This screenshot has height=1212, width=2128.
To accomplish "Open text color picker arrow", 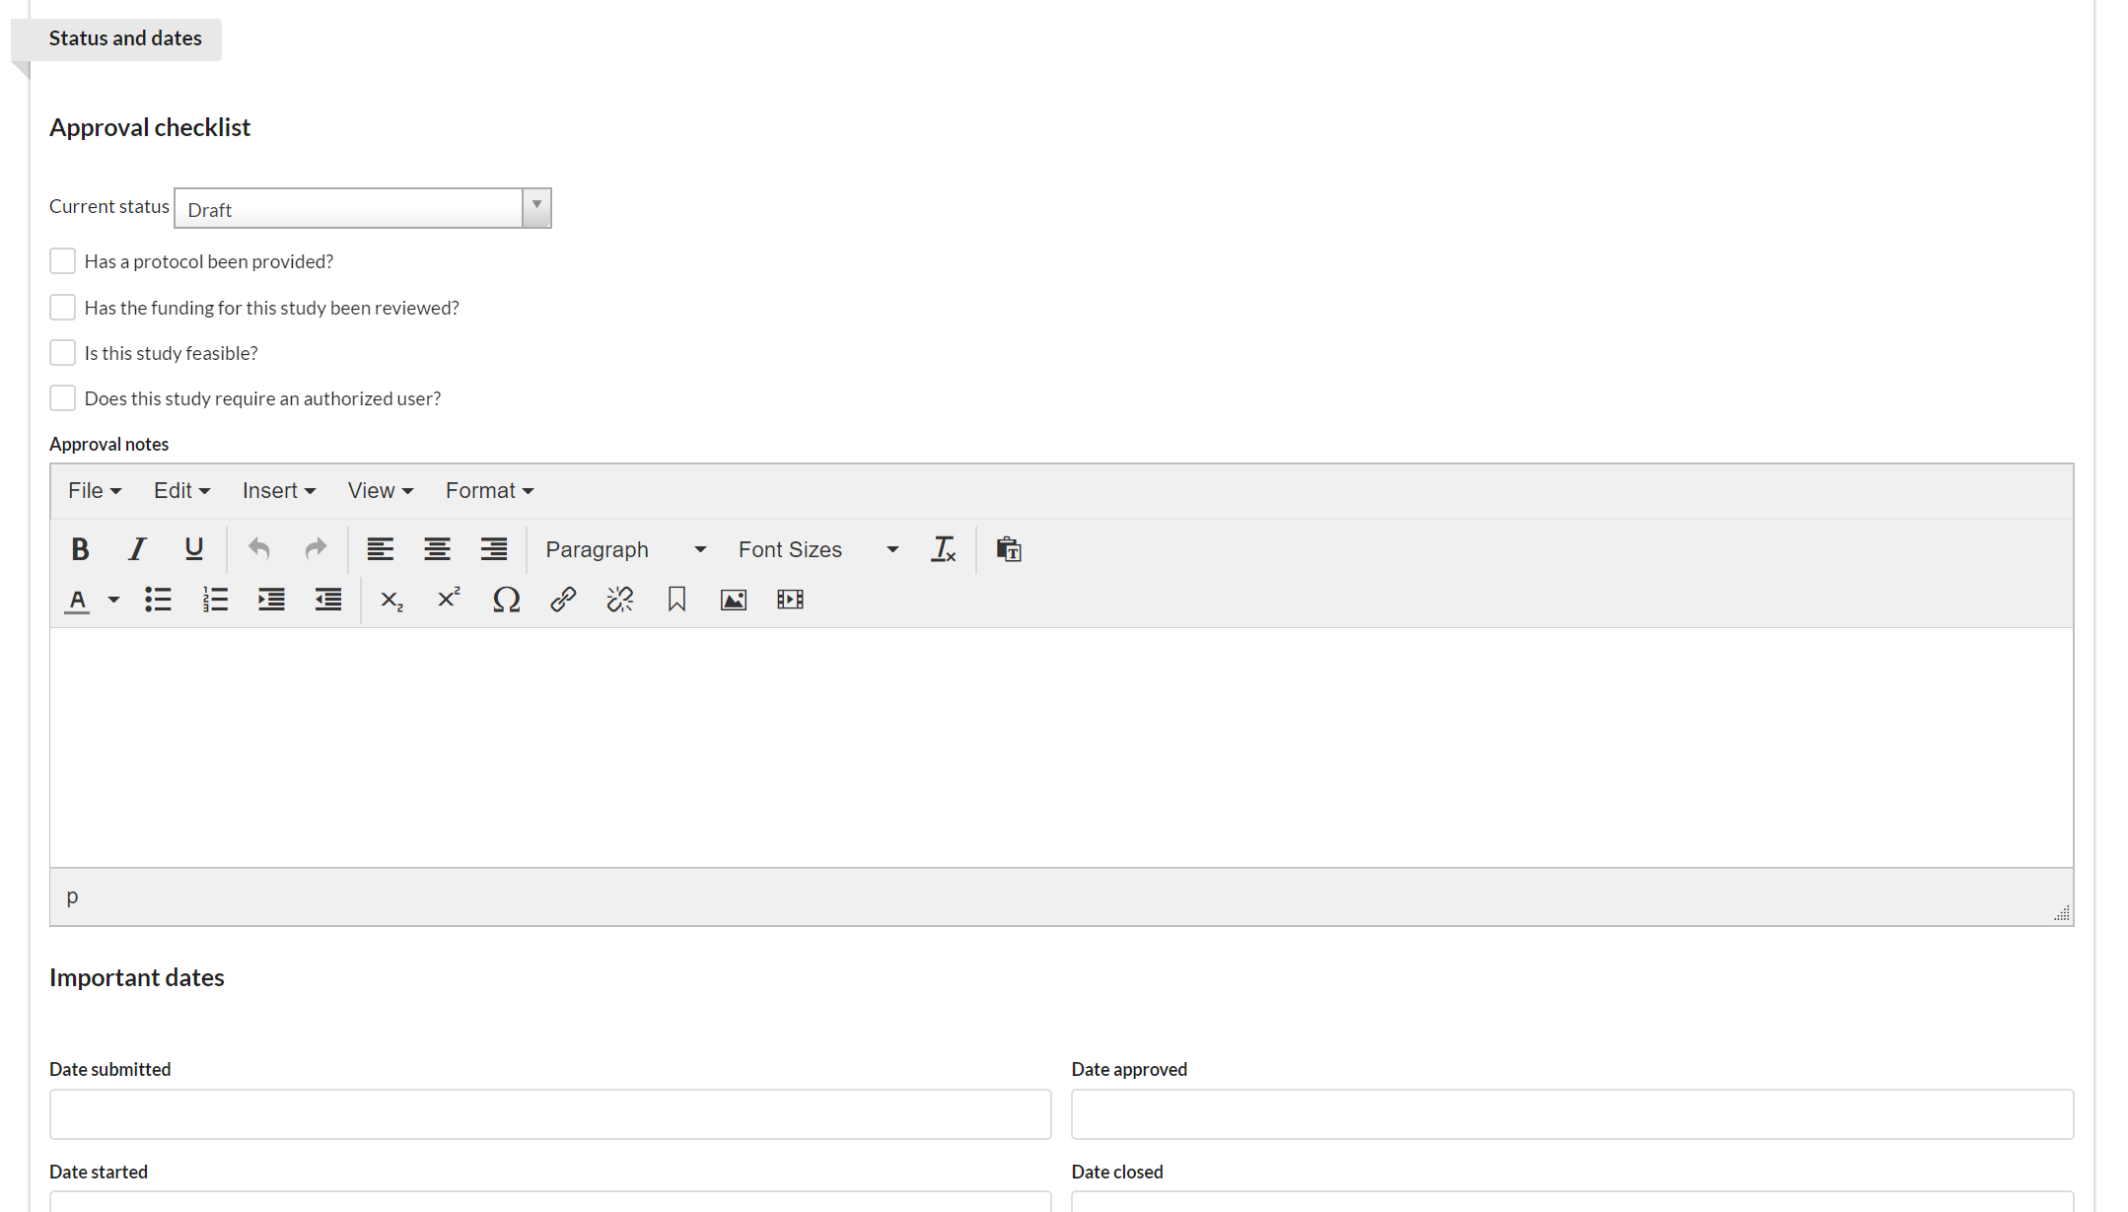I will click(114, 600).
